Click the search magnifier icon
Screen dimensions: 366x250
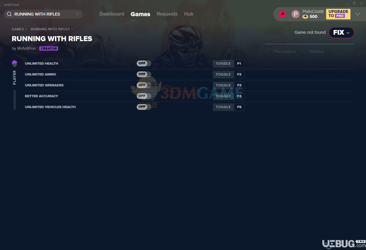(x=9, y=14)
